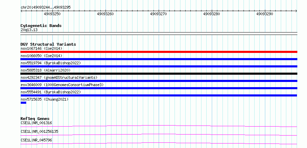Click the blue esv3646009 variant bar

pyautogui.click(x=159, y=88)
